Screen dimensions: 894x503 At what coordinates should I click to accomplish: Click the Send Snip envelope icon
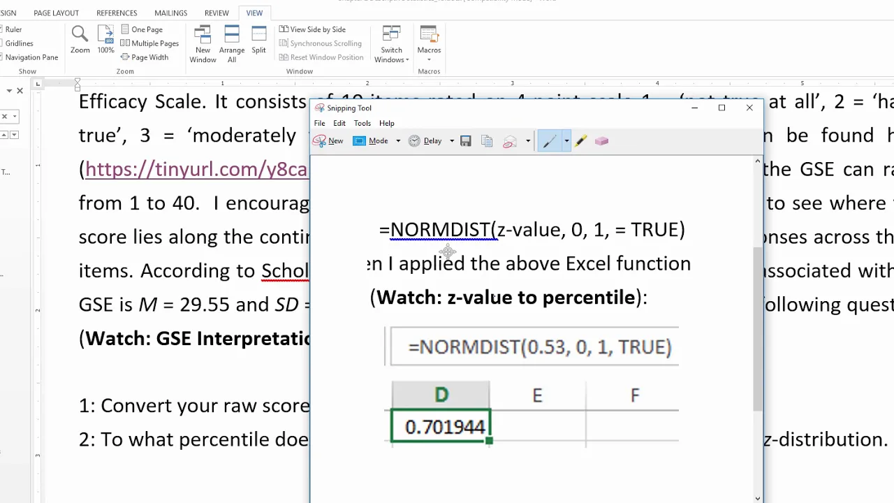(x=510, y=141)
